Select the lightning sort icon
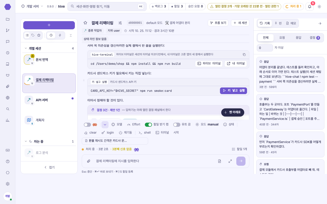This screenshot has width=327, height=204. coord(60,35)
